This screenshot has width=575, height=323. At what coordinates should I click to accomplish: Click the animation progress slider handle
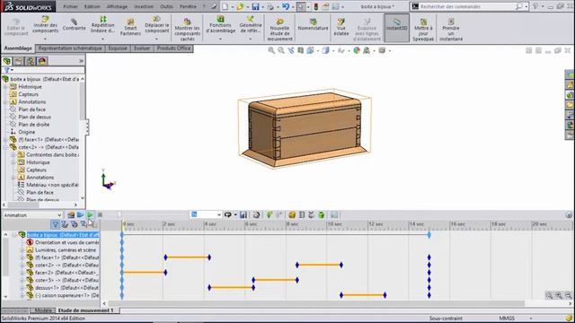pos(119,215)
